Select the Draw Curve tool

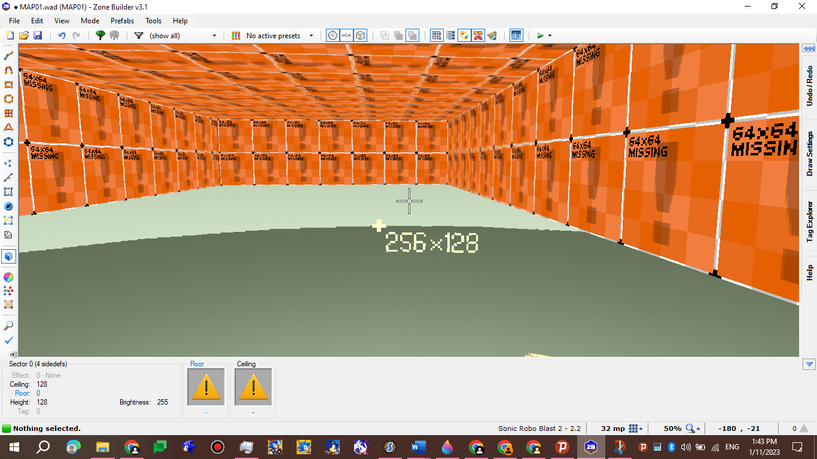point(8,69)
